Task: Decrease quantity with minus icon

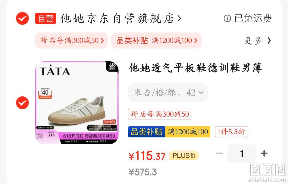Action: point(219,153)
